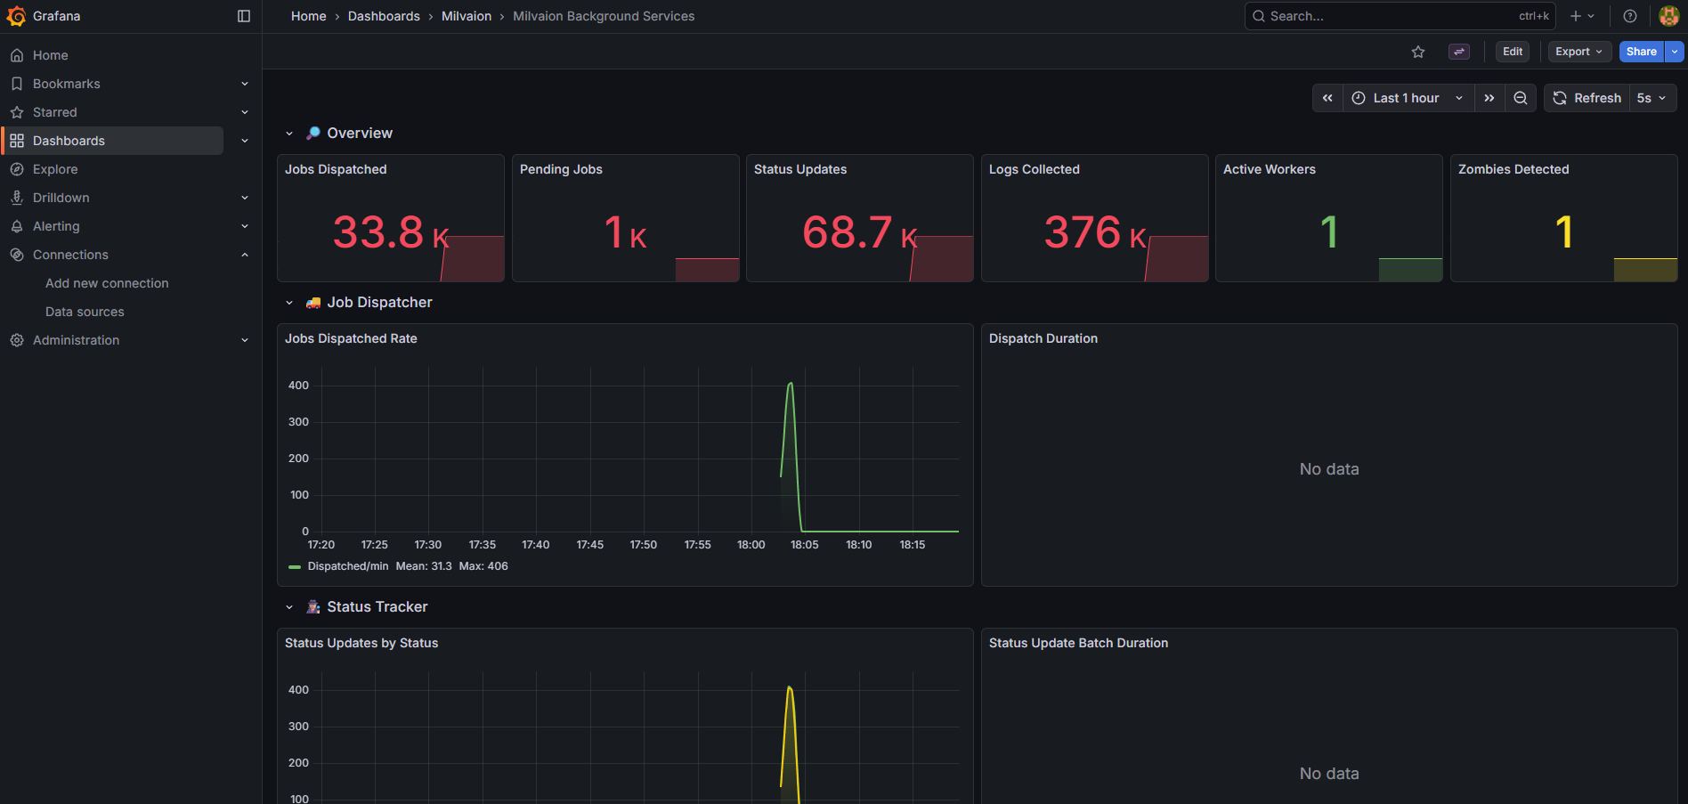Open Help via question mark icon
This screenshot has width=1688, height=804.
click(x=1629, y=15)
